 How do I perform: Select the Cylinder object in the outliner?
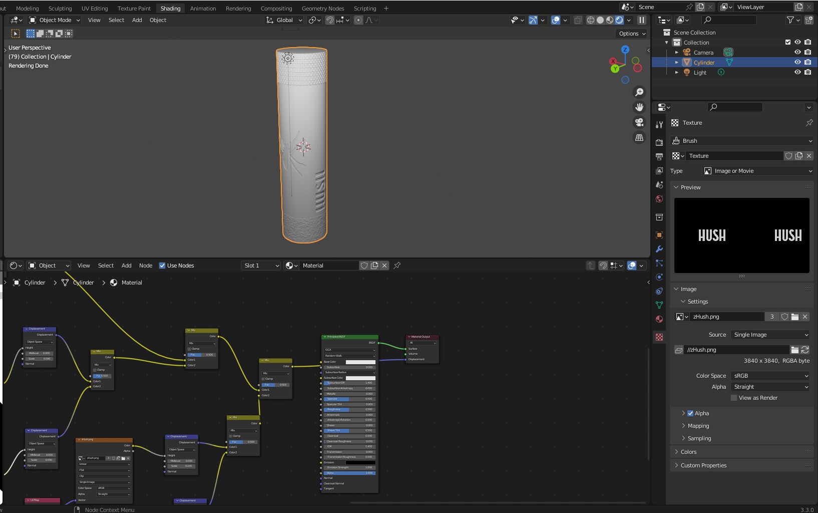point(705,62)
